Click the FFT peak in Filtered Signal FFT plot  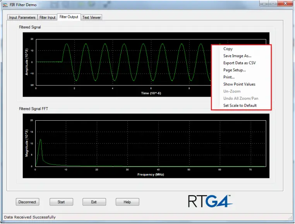[x=40, y=140]
